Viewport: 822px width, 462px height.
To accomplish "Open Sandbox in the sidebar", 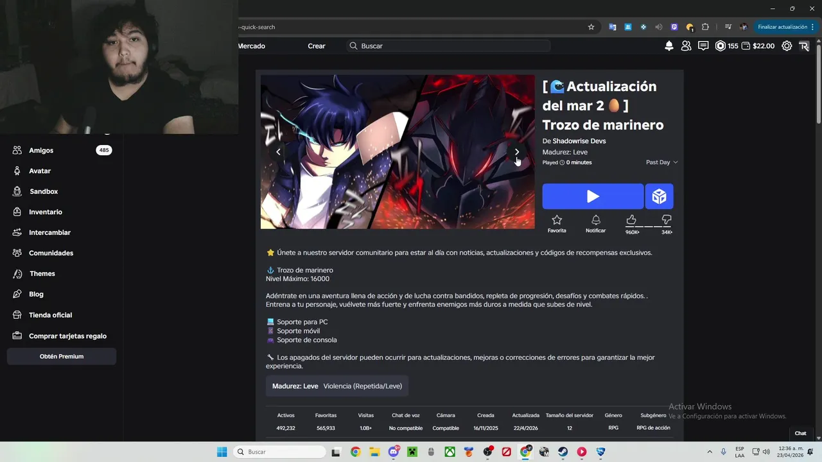I will [62, 191].
